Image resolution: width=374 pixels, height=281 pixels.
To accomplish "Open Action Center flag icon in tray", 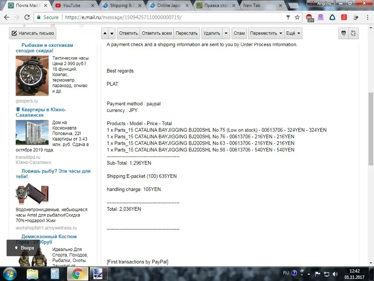I will click(317, 274).
